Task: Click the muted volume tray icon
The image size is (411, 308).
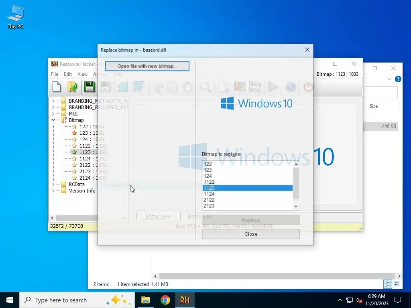Action: point(359,300)
